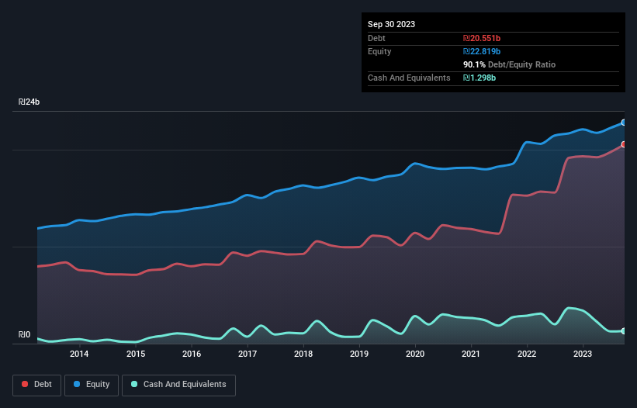Click the ₪0 y-axis label
The height and width of the screenshot is (408, 637).
click(24, 334)
